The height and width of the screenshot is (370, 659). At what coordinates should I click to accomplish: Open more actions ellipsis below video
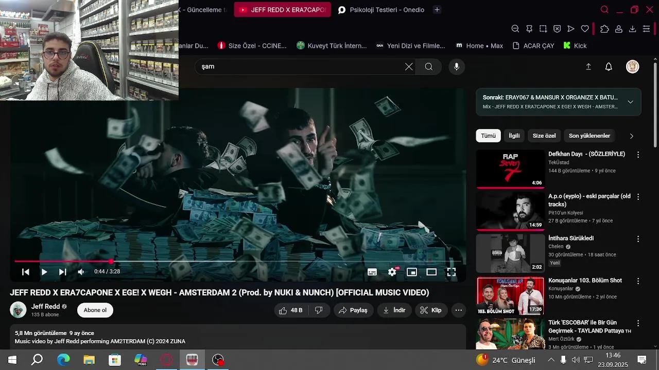[458, 310]
